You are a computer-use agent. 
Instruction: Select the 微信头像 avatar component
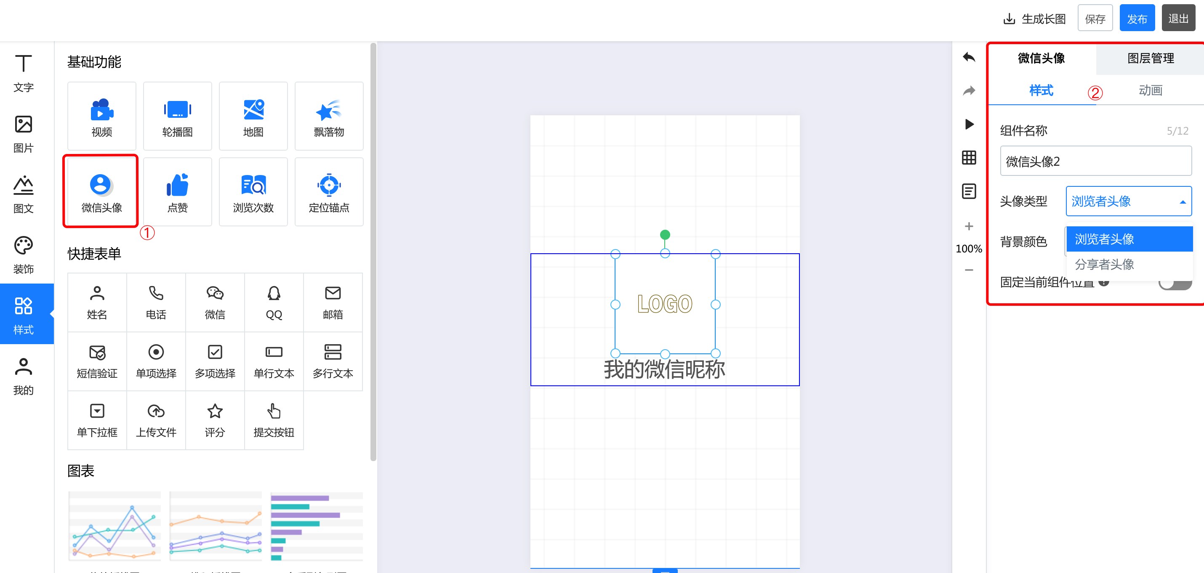101,192
